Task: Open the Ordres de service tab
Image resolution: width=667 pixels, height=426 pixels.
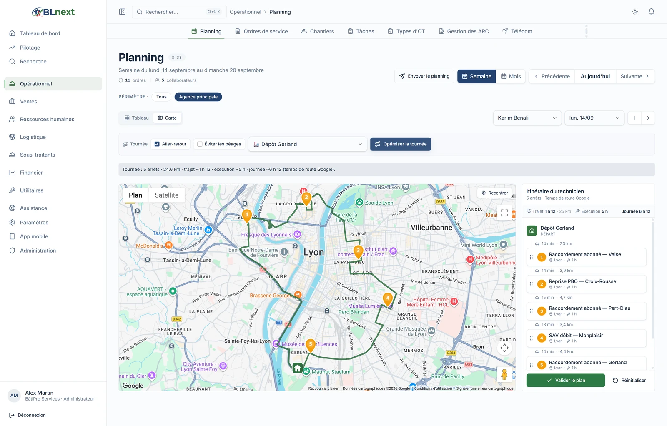Action: coord(262,31)
